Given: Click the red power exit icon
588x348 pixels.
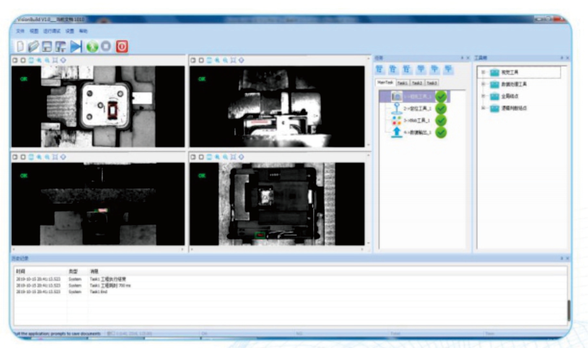Looking at the screenshot, I should [122, 47].
